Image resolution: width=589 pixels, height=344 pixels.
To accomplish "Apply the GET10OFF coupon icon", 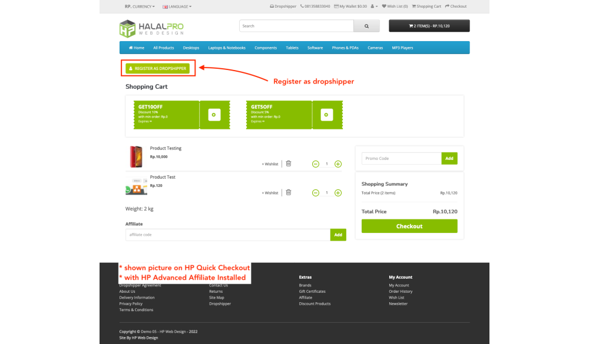I will click(x=214, y=115).
